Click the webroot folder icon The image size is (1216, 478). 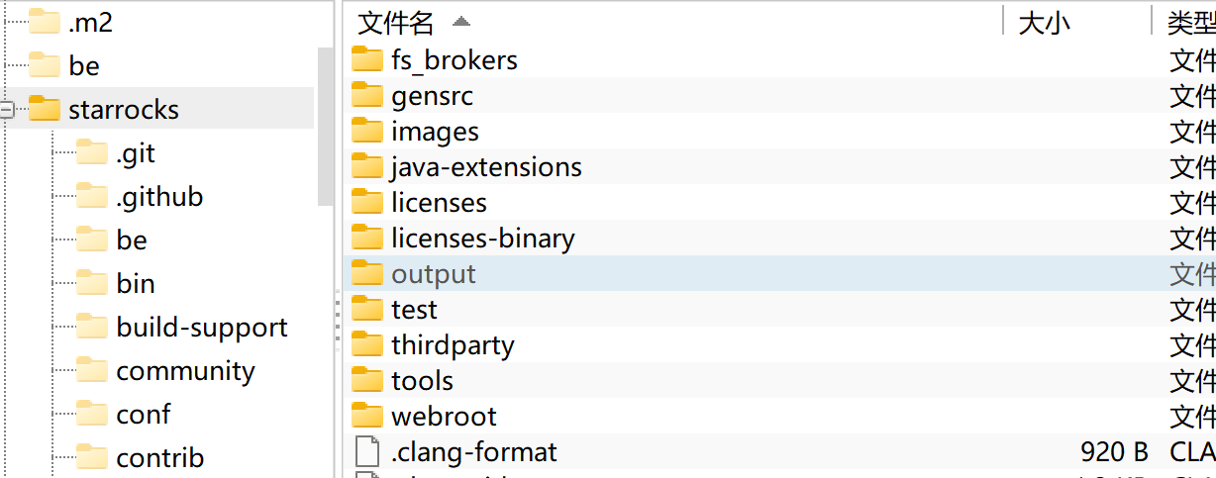367,416
